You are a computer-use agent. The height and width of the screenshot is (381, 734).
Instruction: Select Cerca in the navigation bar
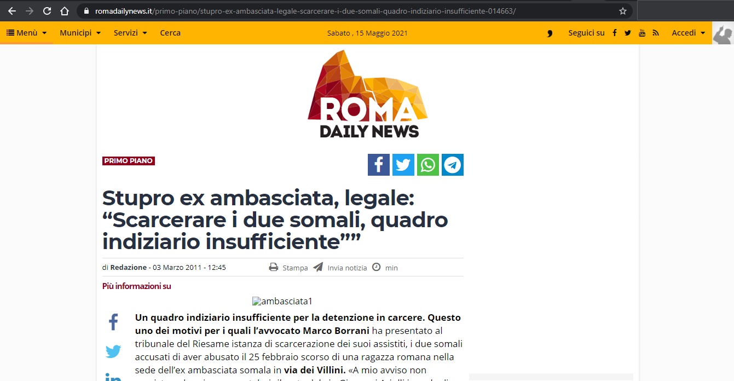point(170,33)
